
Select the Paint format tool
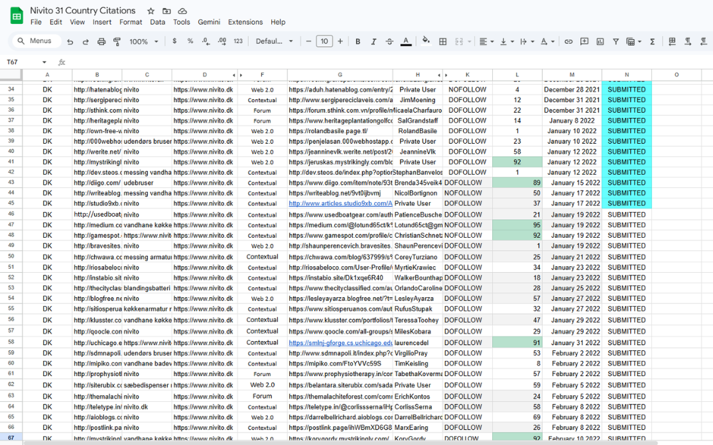[117, 41]
